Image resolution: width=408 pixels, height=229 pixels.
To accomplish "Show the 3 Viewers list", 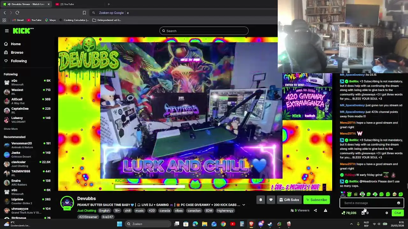I will click(x=300, y=210).
